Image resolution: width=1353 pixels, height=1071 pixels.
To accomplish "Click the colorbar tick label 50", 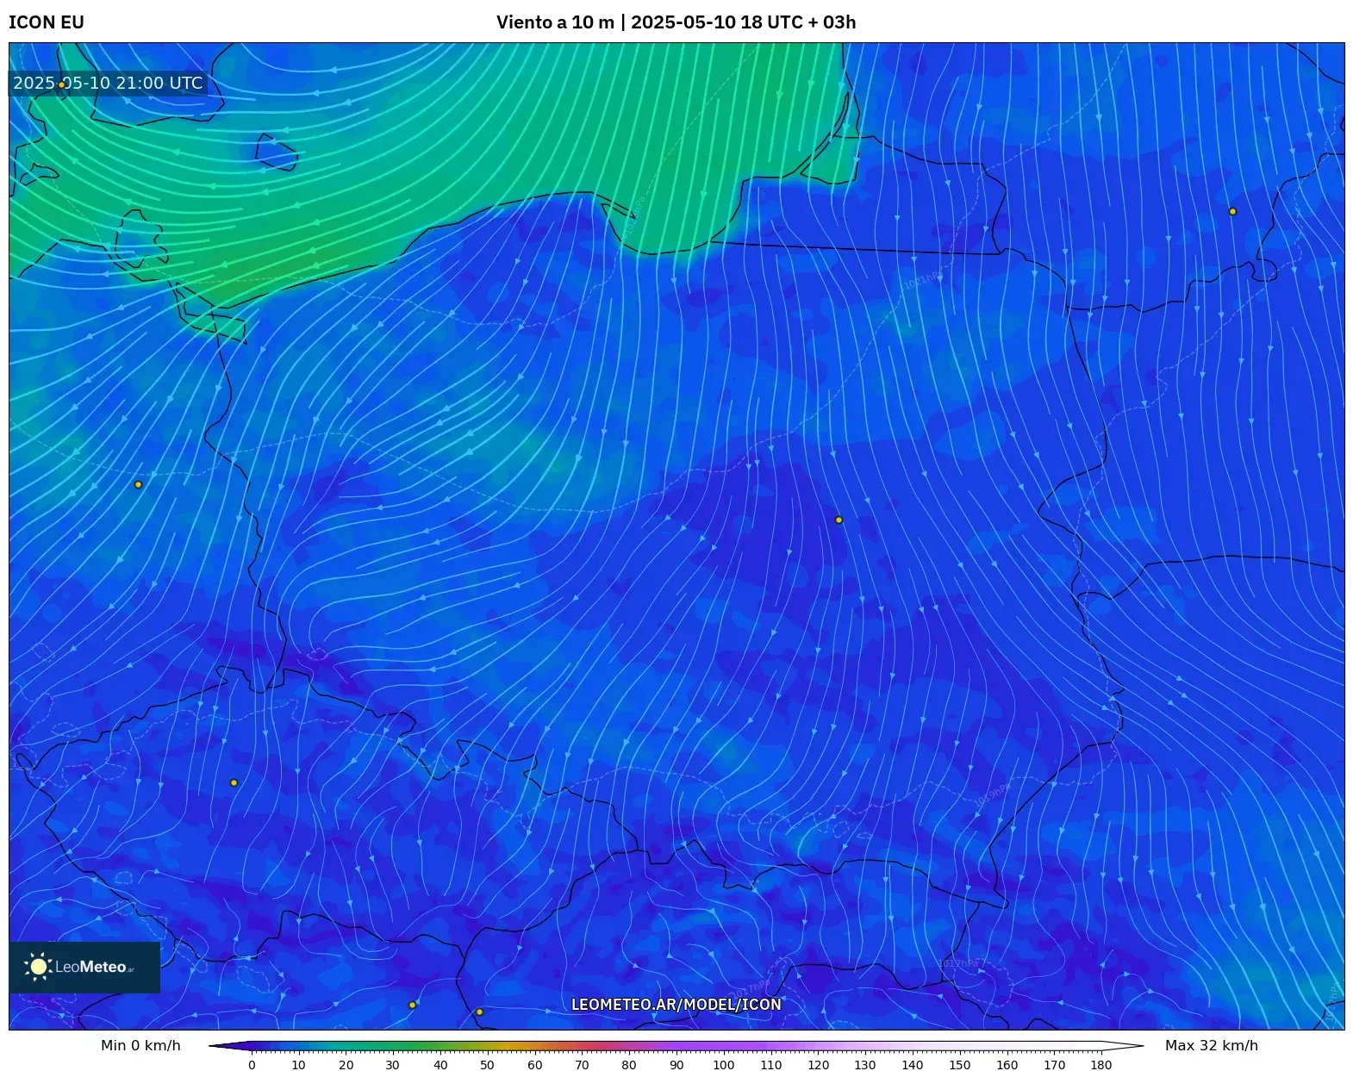I will click(x=487, y=1065).
